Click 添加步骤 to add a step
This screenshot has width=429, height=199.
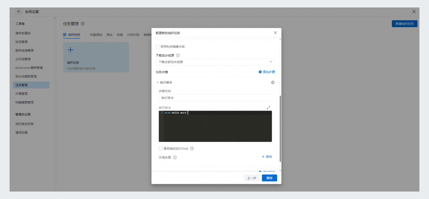(267, 72)
